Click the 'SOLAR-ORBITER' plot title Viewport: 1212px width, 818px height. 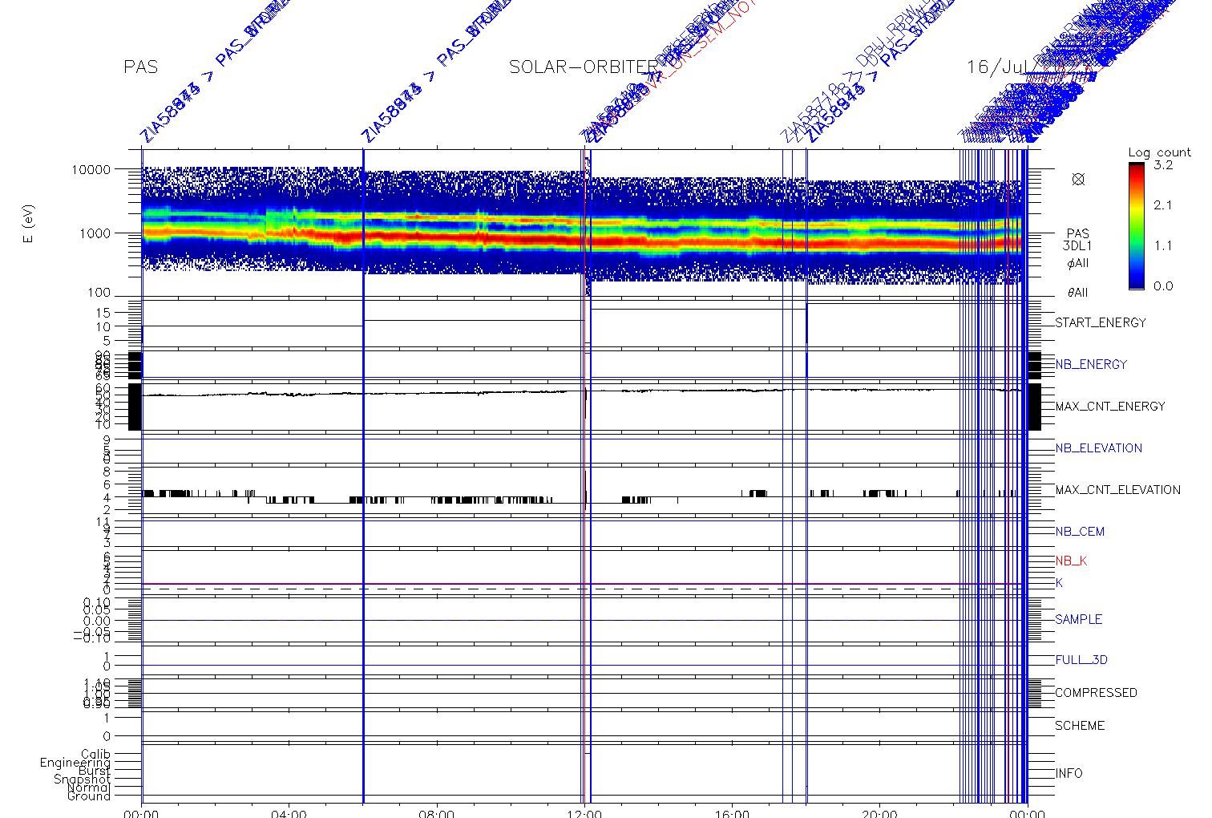[584, 67]
